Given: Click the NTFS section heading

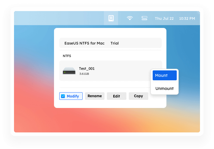Looking at the screenshot, I should (67, 56).
